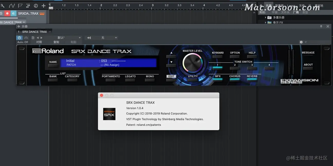
Task: Click the browser home up-arrow icon
Action: (x=261, y=6)
